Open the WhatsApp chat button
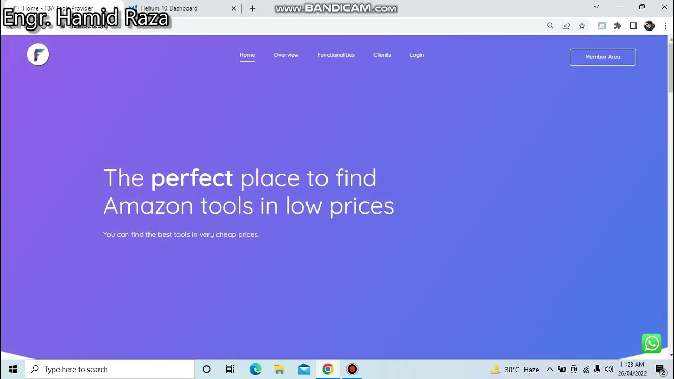This screenshot has width=674, height=379. click(651, 344)
